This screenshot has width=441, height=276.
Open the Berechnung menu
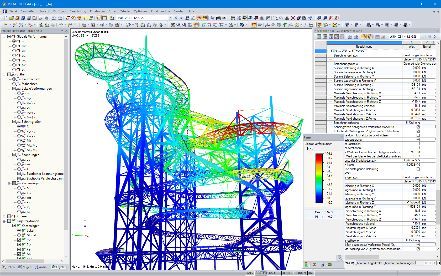(x=78, y=11)
